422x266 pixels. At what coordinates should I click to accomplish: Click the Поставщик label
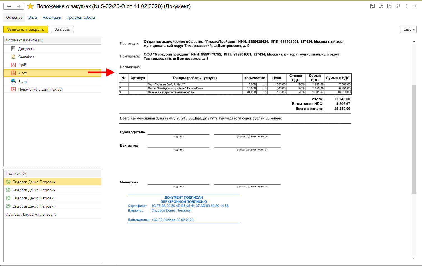tap(129, 43)
